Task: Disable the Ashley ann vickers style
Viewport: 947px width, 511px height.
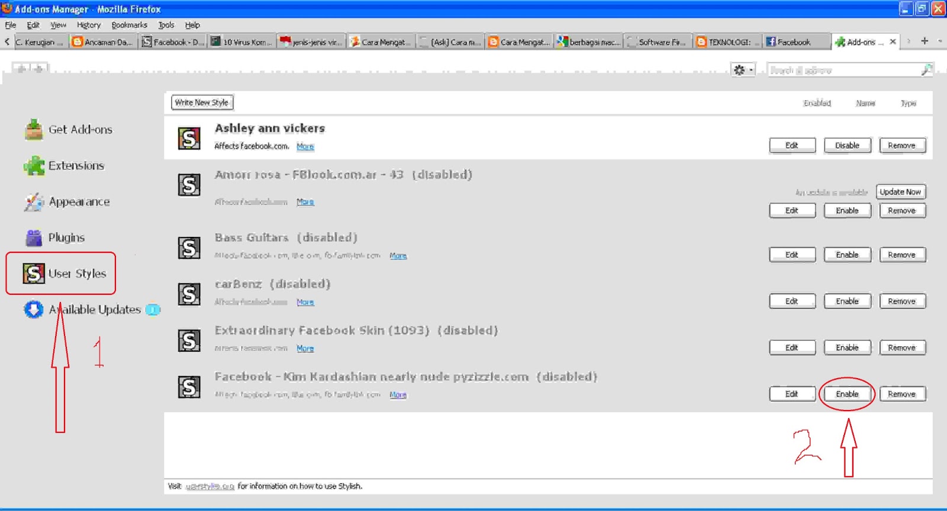Action: (847, 145)
